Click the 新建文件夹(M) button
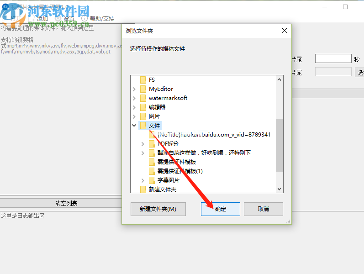 pyautogui.click(x=158, y=209)
